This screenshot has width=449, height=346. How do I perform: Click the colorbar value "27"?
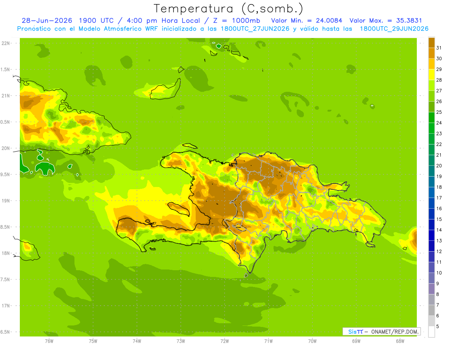[439, 91]
